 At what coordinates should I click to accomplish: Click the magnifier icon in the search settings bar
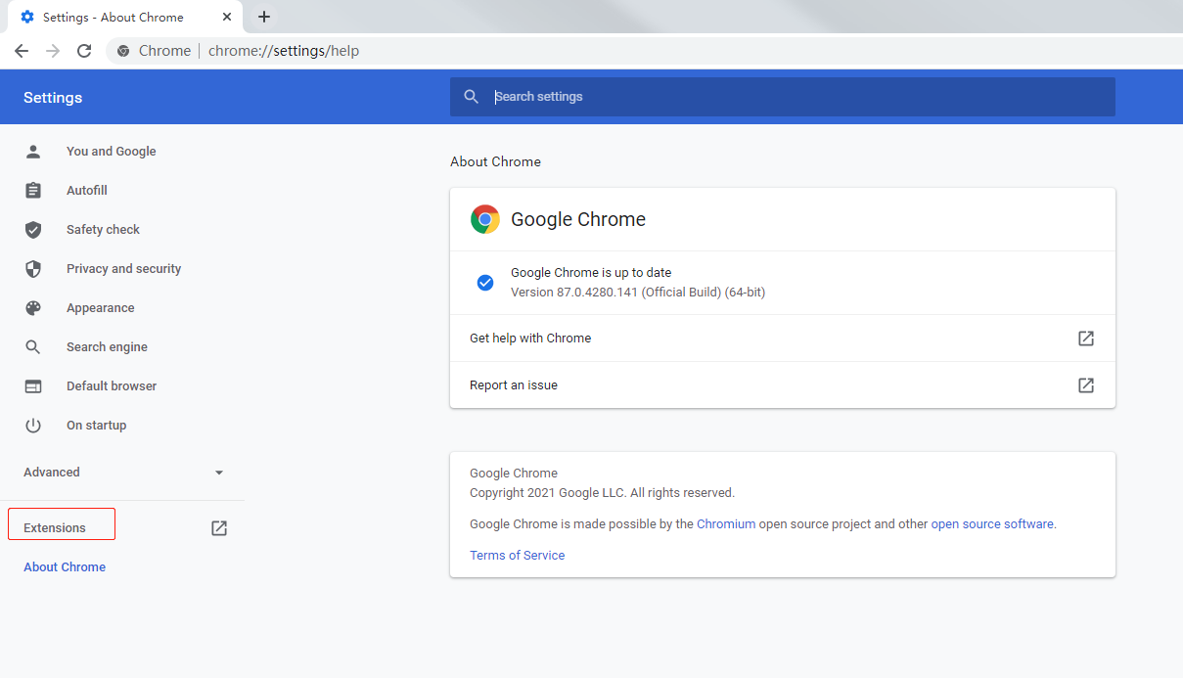tap(472, 97)
